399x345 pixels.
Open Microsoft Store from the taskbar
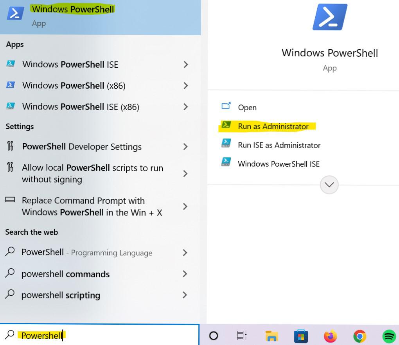(x=301, y=336)
